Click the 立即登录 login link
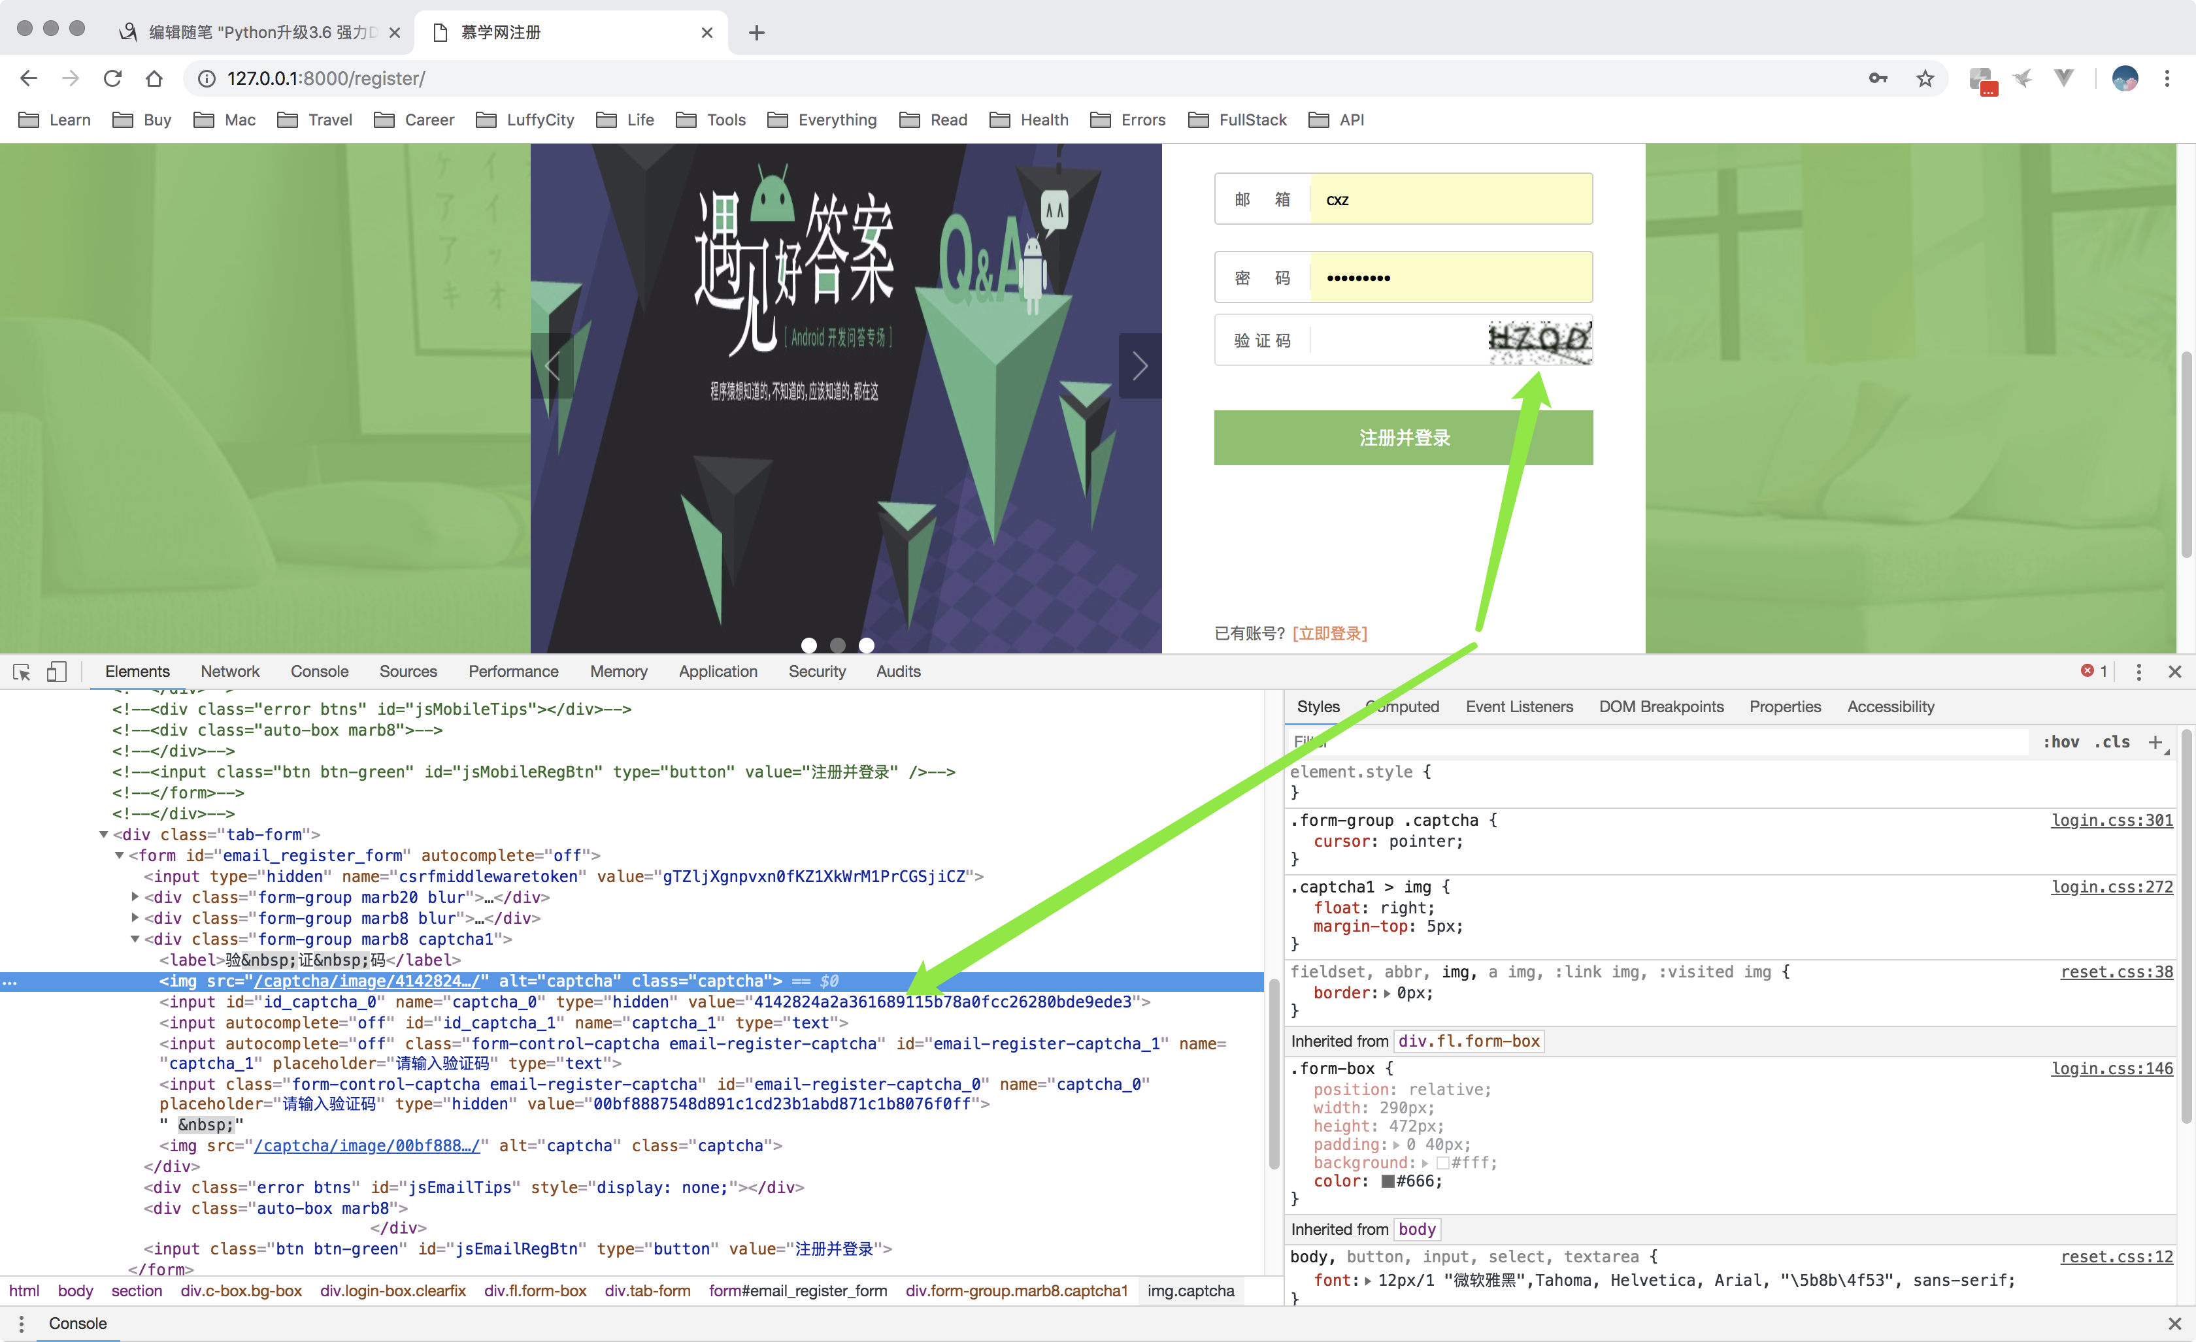 click(1329, 634)
